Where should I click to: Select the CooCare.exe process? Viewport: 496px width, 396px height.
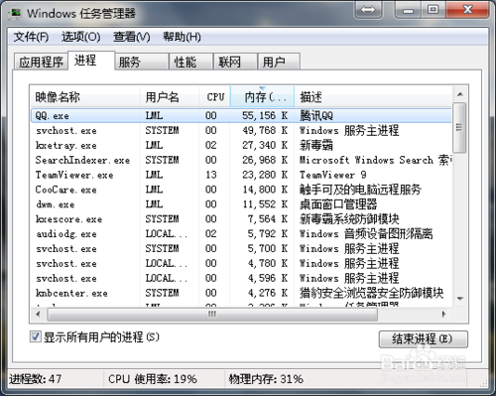pyautogui.click(x=241, y=190)
